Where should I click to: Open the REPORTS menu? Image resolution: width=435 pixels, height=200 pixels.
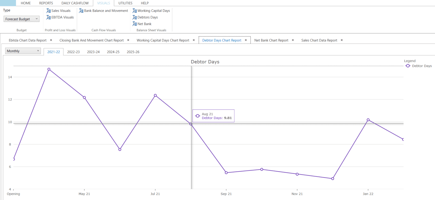(x=46, y=3)
